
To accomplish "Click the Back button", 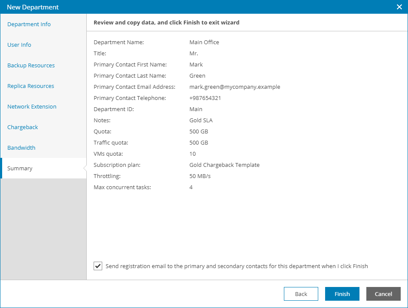I will pos(301,294).
